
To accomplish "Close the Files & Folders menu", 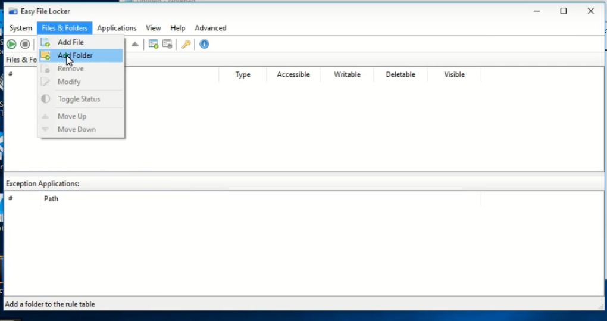I will pyautogui.click(x=65, y=28).
